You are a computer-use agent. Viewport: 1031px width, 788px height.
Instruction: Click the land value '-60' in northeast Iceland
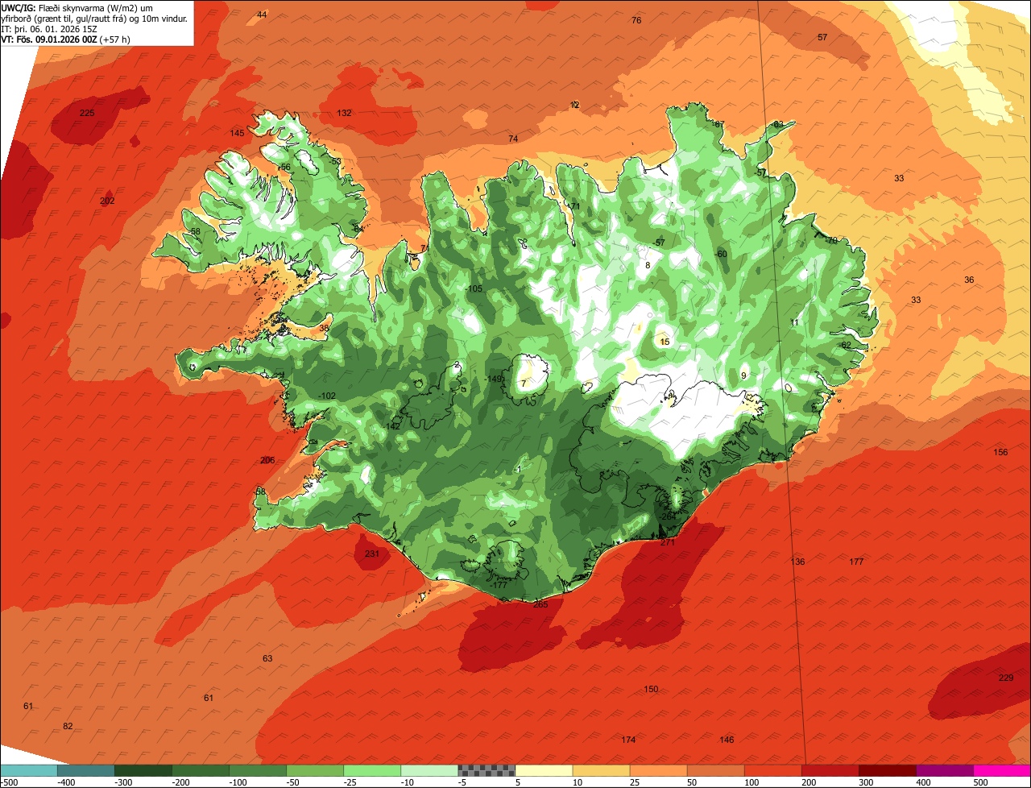[x=721, y=254]
